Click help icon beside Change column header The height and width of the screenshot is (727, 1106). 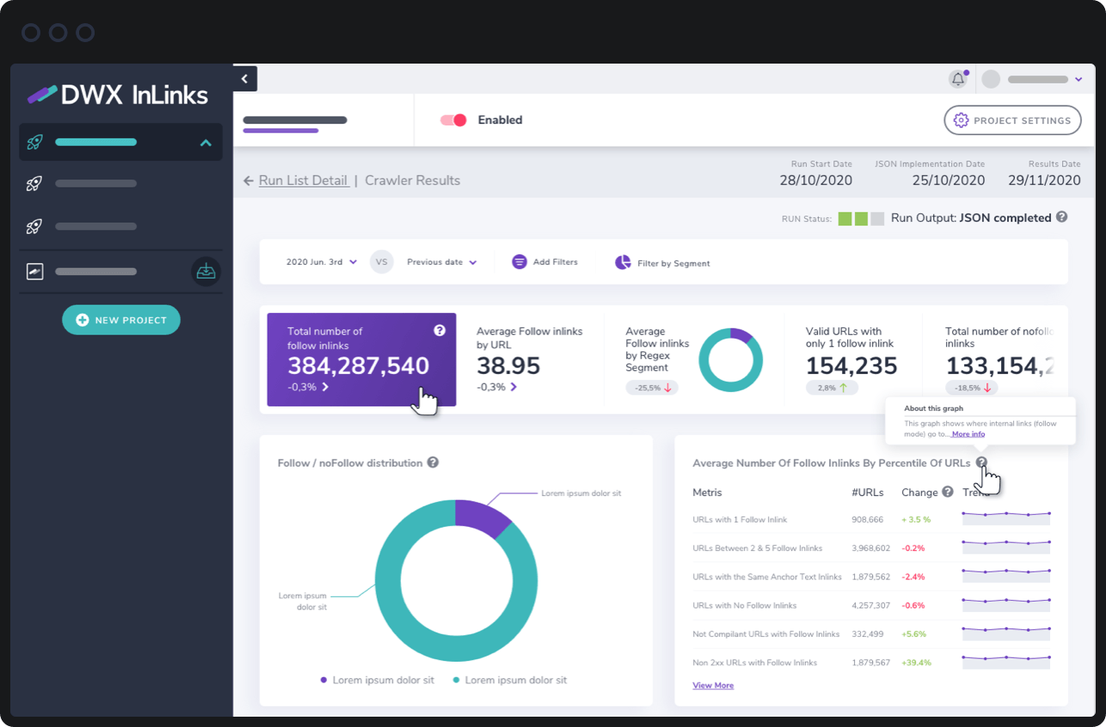click(948, 492)
